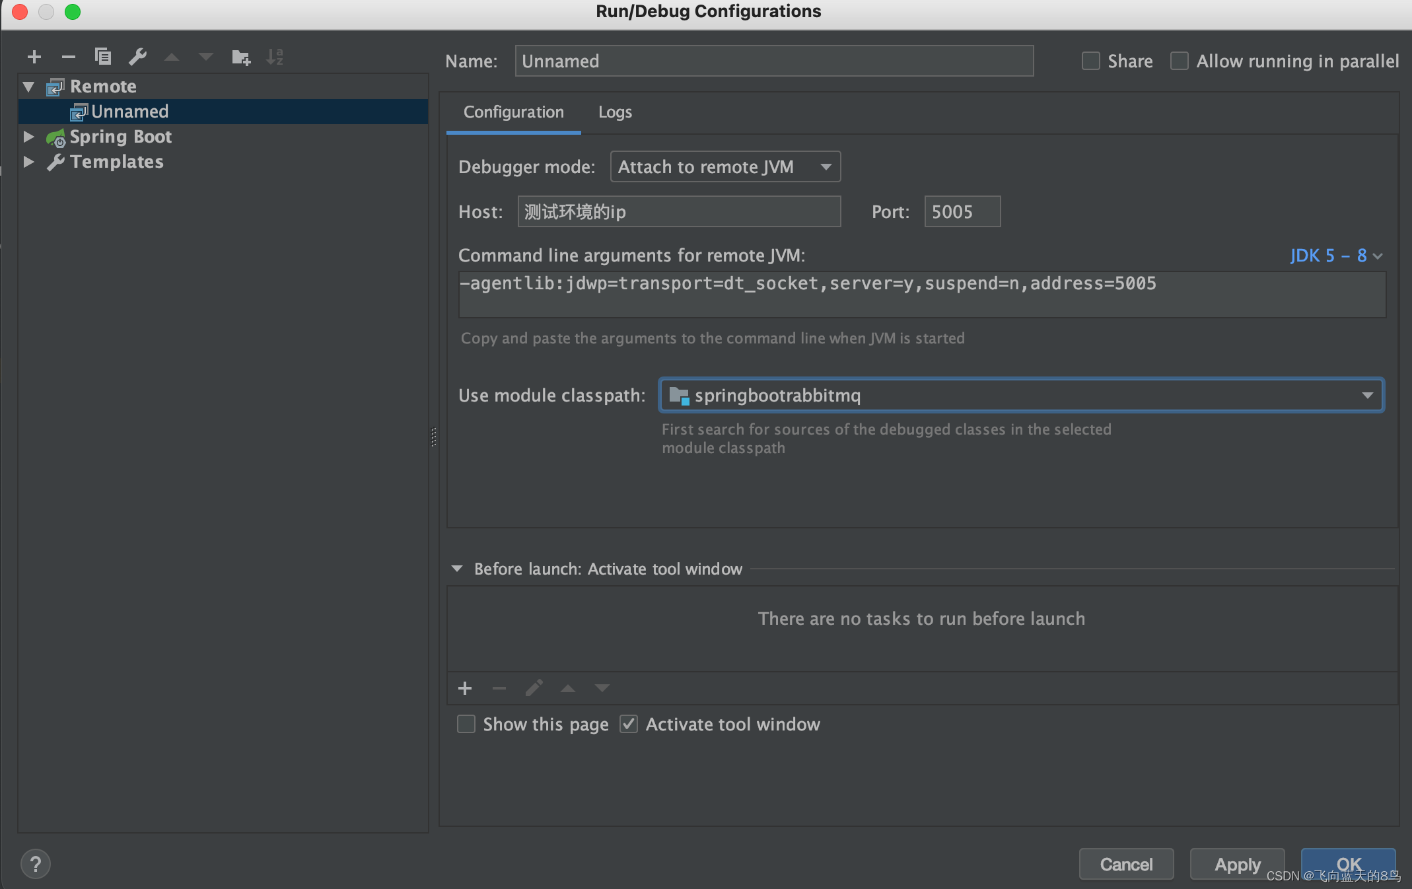
Task: Click the help question mark icon
Action: (36, 863)
